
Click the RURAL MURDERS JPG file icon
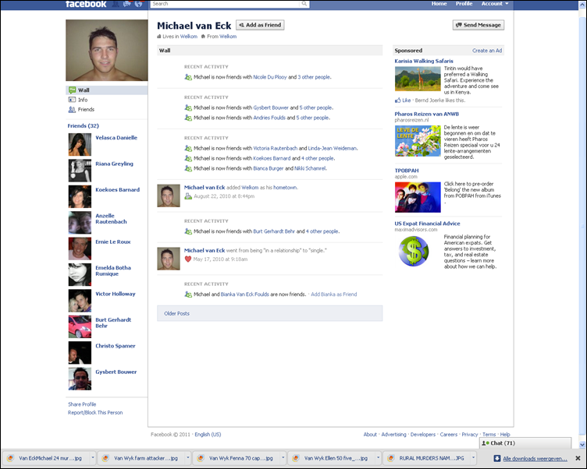391,458
